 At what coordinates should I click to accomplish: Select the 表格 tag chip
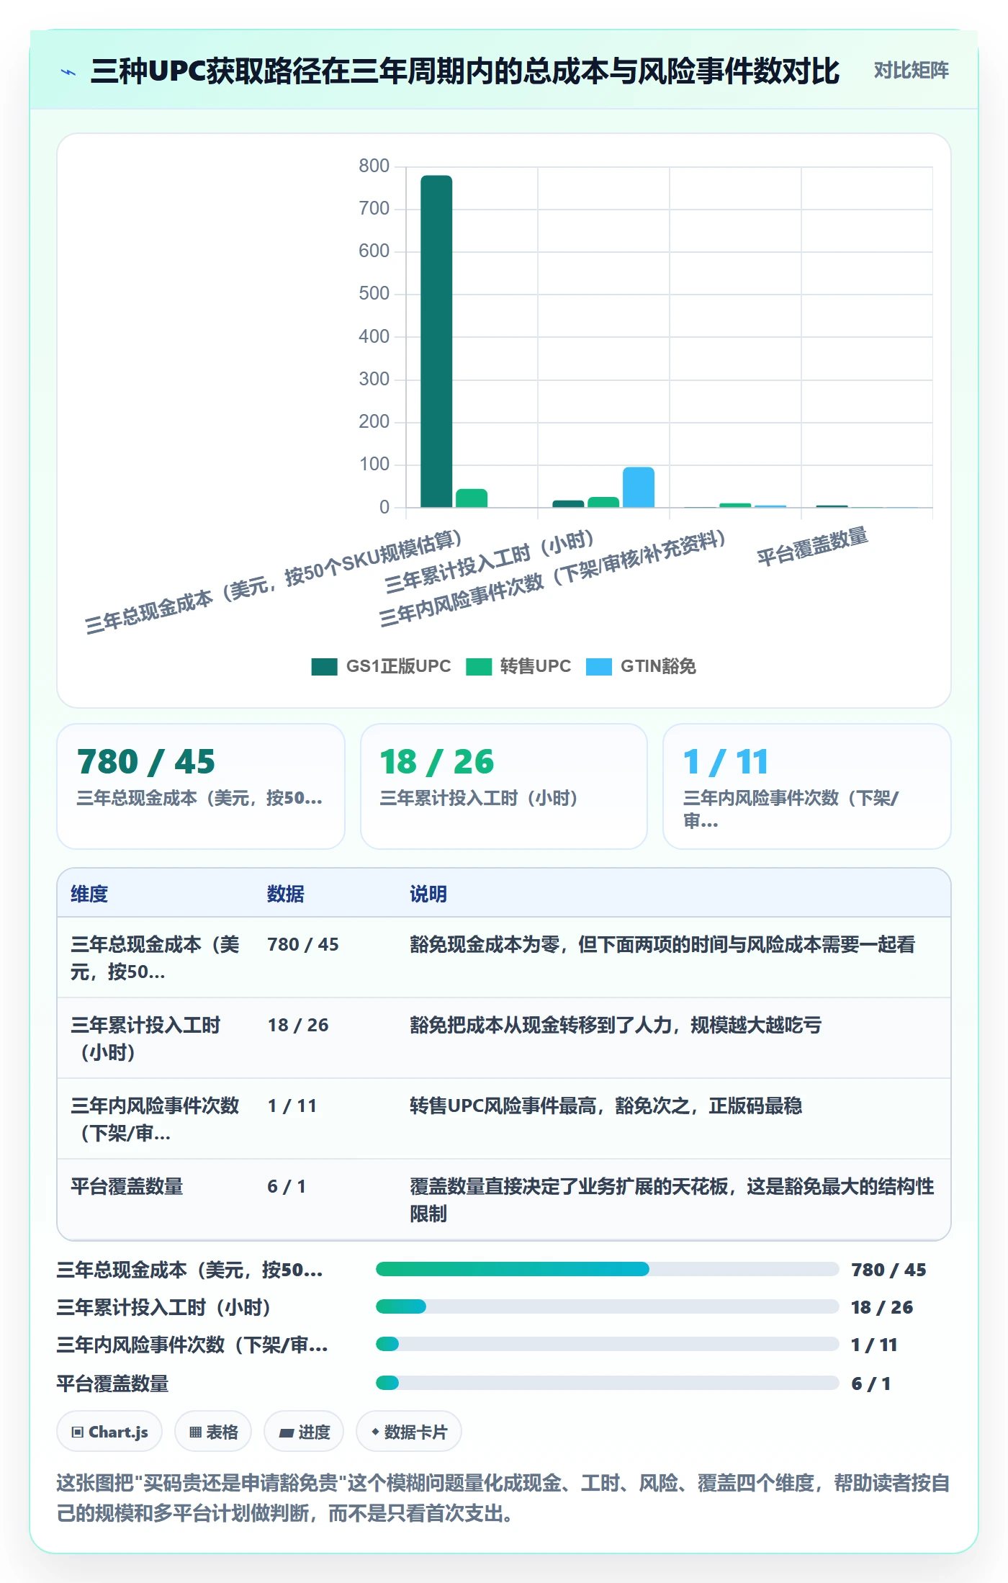213,1432
